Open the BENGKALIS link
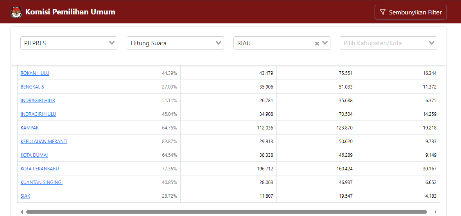461x216 pixels. [x=32, y=87]
